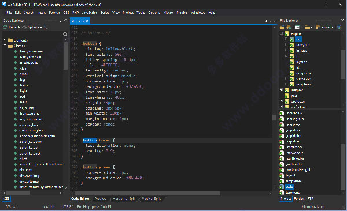Open the topmenu file in the file list

click(x=293, y=193)
